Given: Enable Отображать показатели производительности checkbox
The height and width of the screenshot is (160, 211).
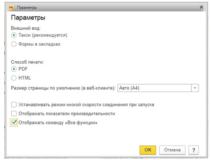Looking at the screenshot, I should pos(14,113).
